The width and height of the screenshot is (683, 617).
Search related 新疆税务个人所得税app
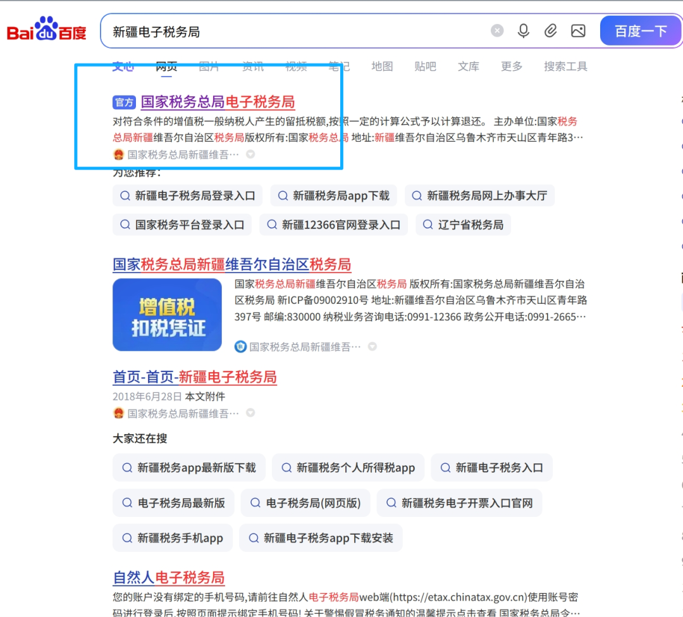(348, 468)
